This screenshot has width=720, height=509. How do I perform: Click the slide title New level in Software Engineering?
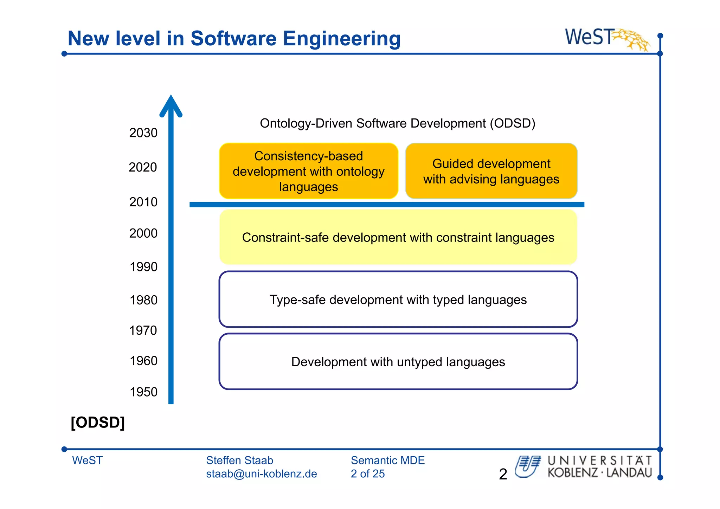tap(234, 38)
